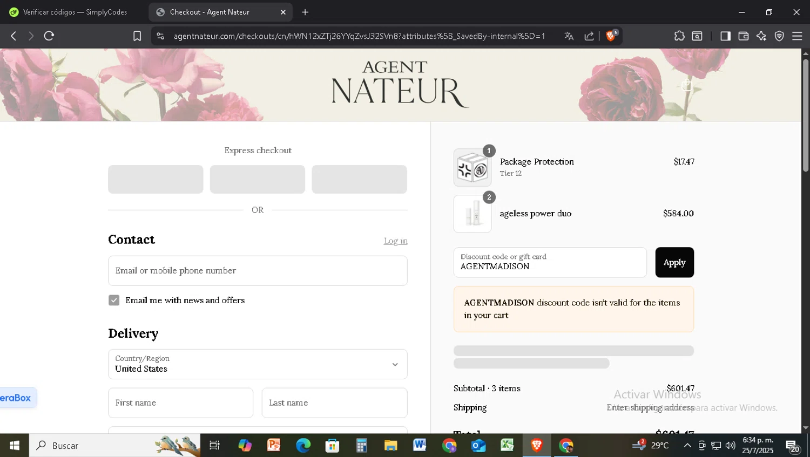Screen dimensions: 810x457
Task: Open browser main menu
Action: [797, 36]
